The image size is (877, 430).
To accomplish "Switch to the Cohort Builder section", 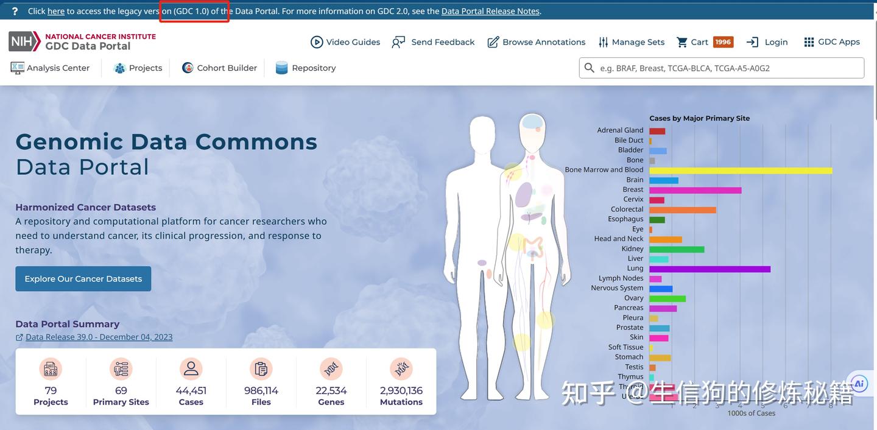I will [x=219, y=68].
